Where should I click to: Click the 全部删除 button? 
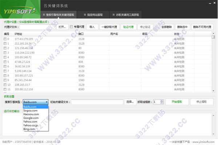(166, 27)
